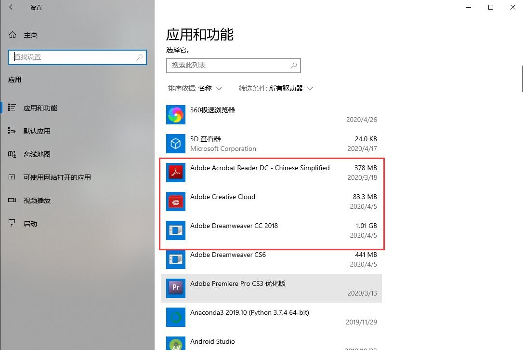This screenshot has height=350, width=524.
Task: Open the 默认应用 sidebar item
Action: 78,131
